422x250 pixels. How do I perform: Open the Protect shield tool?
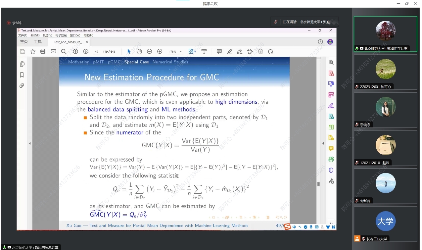click(x=331, y=170)
